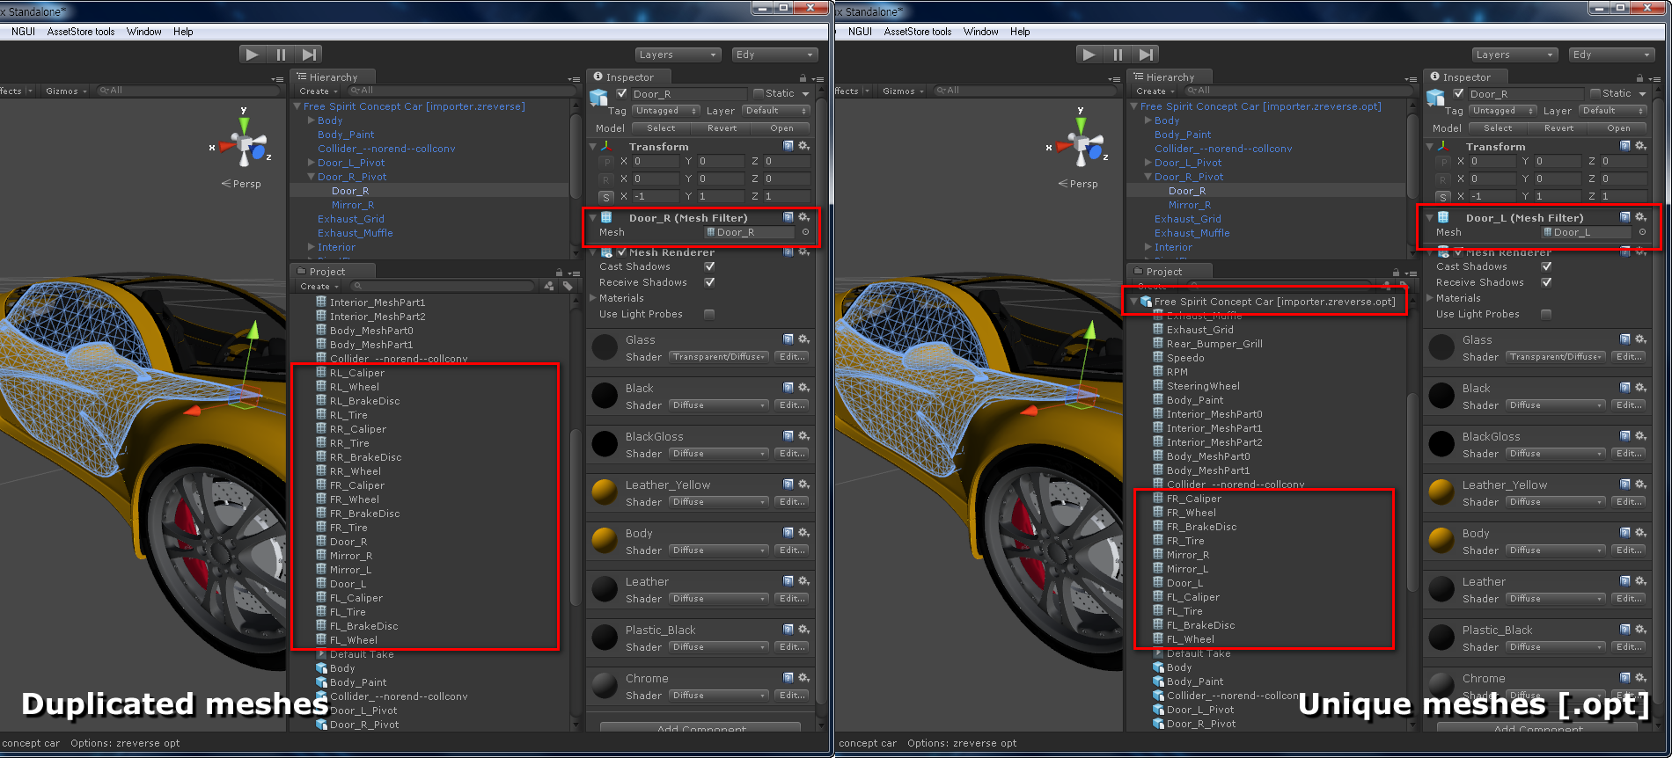1672x758 pixels.
Task: Open the Layers dropdown in left window
Action: click(x=678, y=55)
